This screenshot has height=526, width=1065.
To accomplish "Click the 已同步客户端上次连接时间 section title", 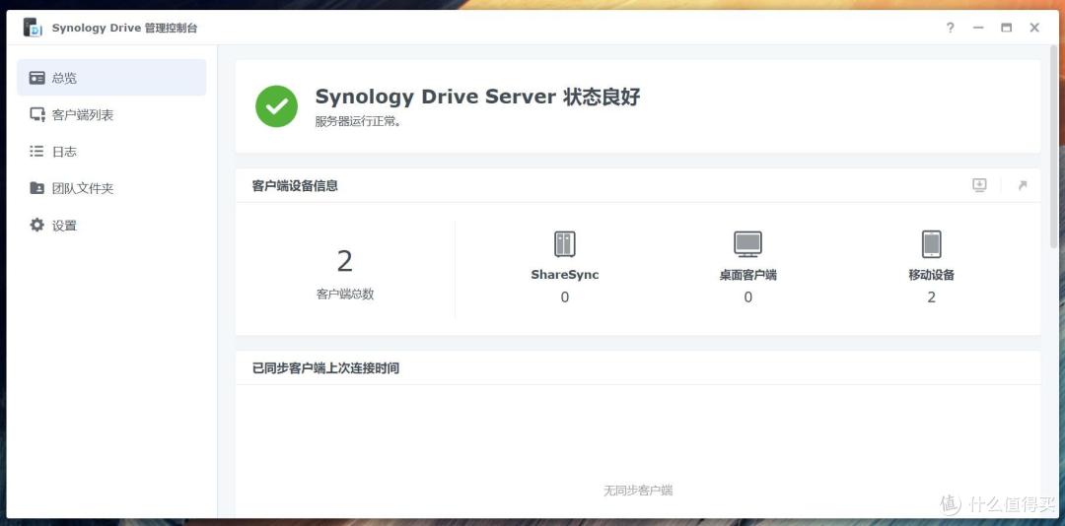I will click(x=325, y=367).
